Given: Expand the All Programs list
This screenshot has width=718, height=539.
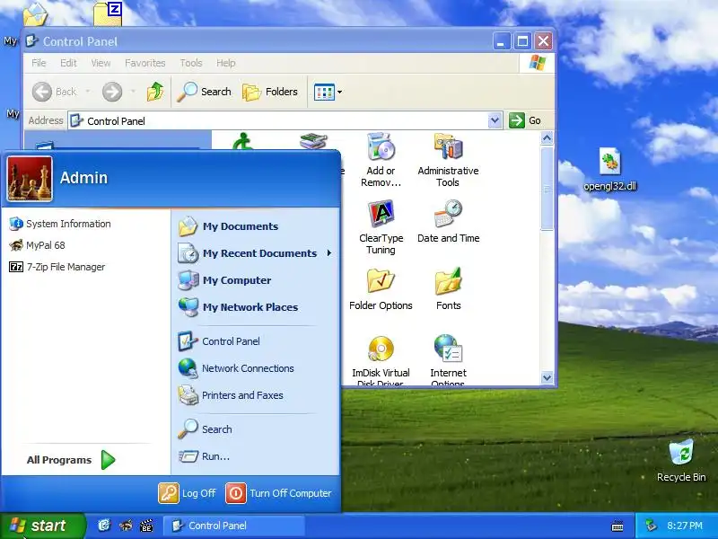Looking at the screenshot, I should click(x=71, y=460).
